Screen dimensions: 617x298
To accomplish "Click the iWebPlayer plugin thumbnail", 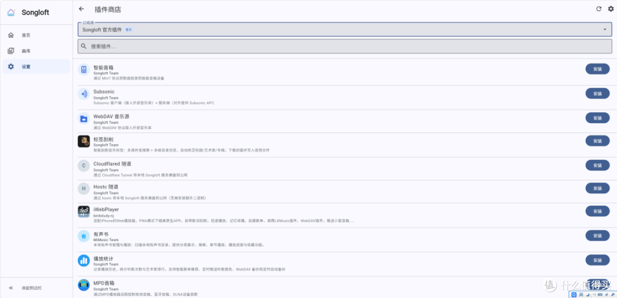I will click(84, 211).
